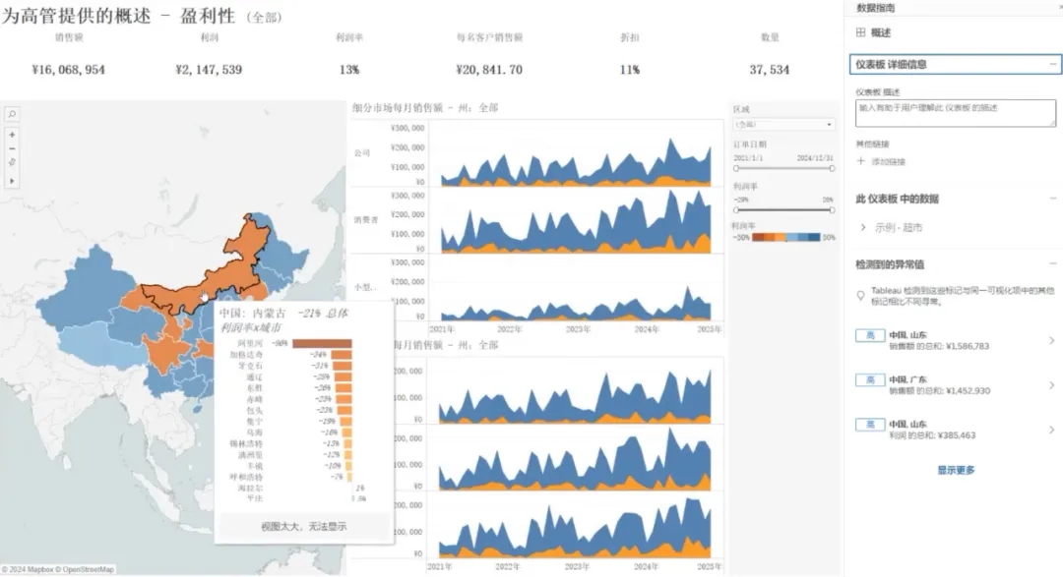Image resolution: width=1063 pixels, height=577 pixels.
Task: Click the 订单日期 slider right handle
Action: click(832, 168)
